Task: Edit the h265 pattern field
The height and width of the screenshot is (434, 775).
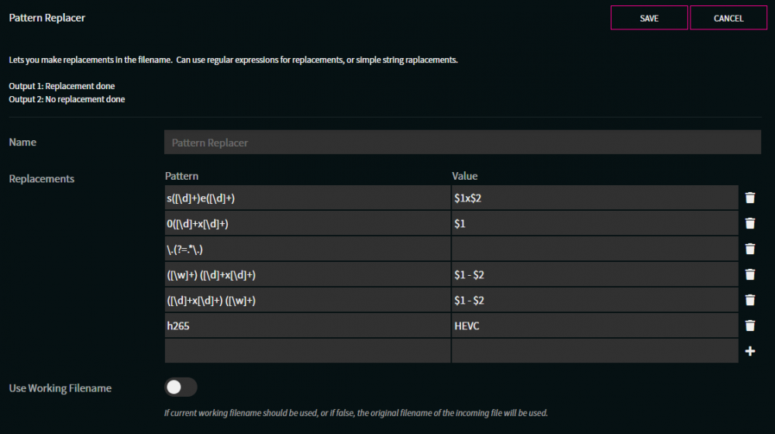Action: click(308, 325)
